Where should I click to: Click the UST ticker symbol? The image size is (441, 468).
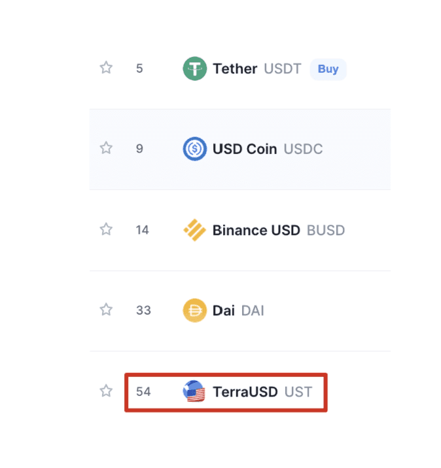pos(298,392)
